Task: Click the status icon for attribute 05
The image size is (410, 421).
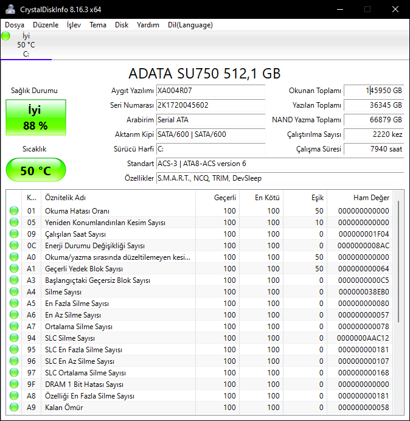Action: tap(14, 222)
